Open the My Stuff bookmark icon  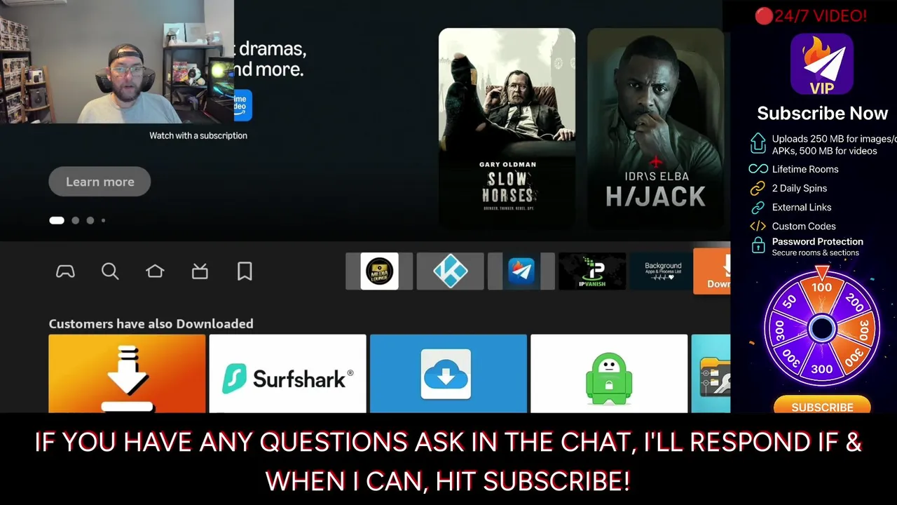(245, 271)
